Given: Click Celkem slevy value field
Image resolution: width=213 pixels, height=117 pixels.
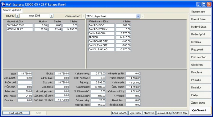Looking at the screenshot, I should (98, 73).
